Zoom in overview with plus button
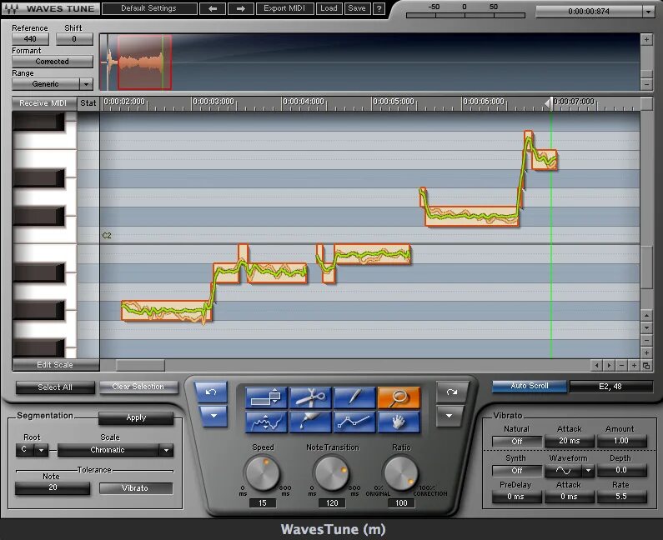The width and height of the screenshot is (663, 540). tap(646, 40)
